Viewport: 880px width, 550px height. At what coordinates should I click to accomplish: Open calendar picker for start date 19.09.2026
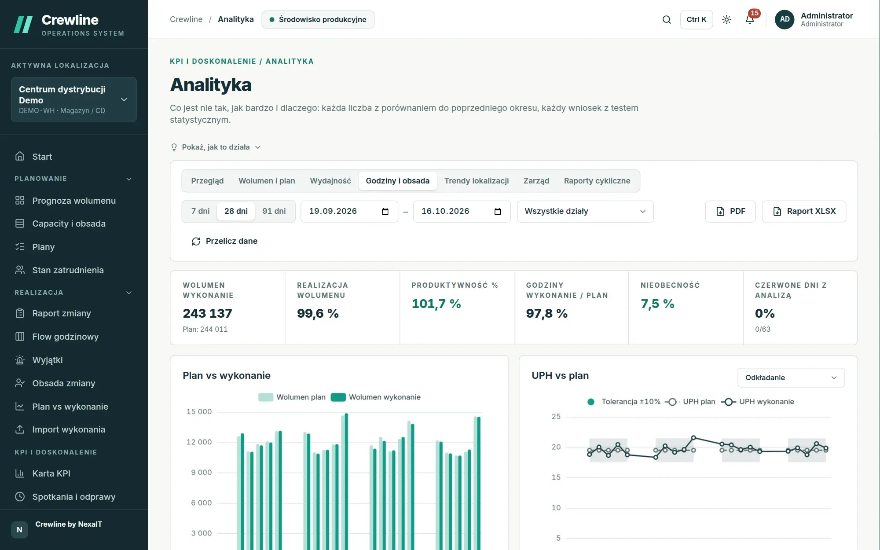coord(385,212)
